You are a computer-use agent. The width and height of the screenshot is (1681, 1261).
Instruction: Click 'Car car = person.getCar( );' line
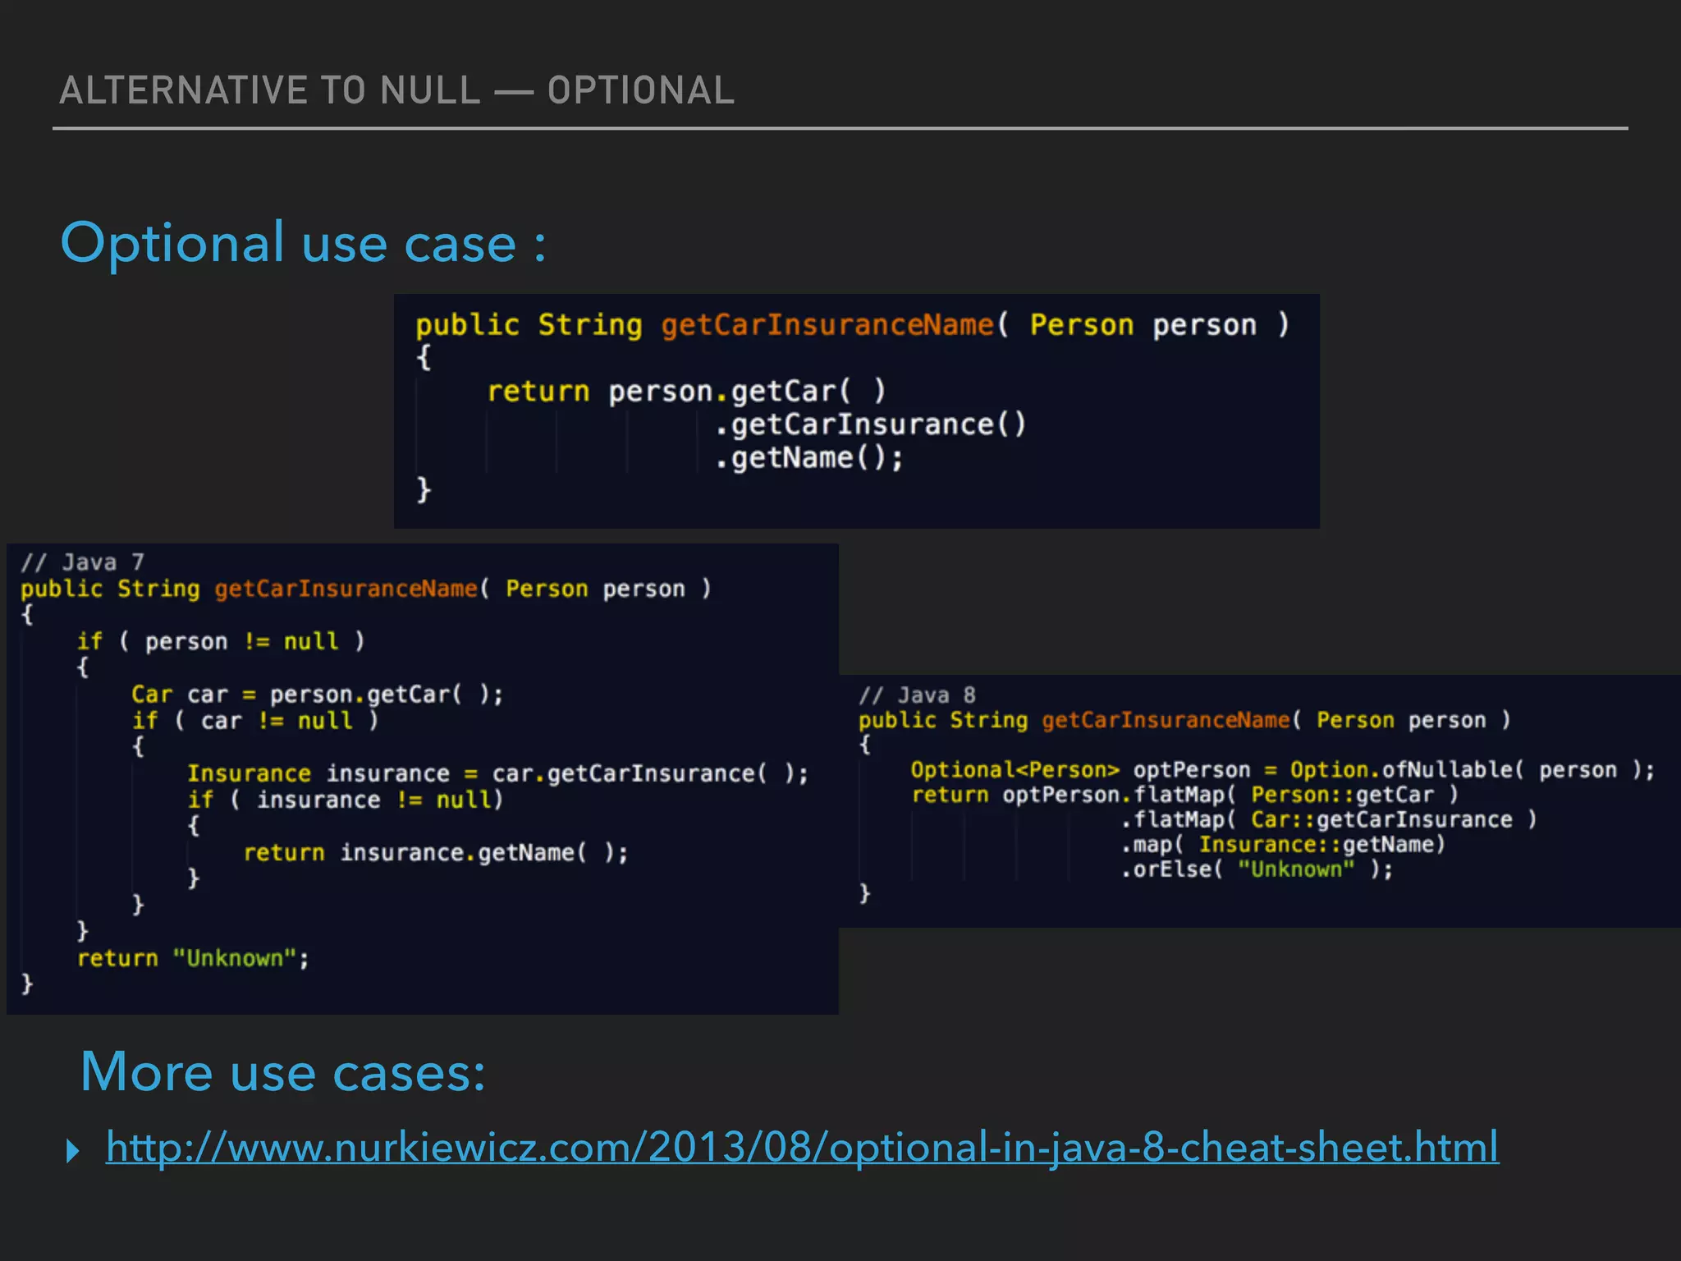point(318,695)
